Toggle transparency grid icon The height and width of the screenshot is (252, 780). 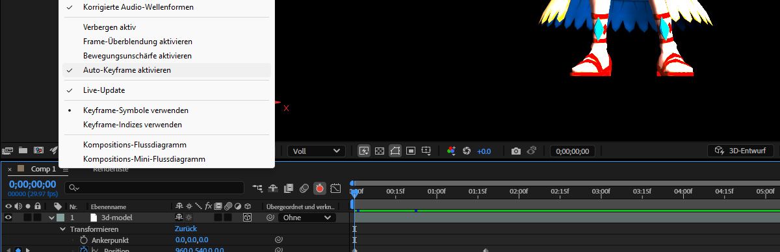pos(380,151)
